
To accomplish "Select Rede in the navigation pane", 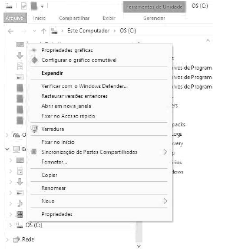I will (x=28, y=240).
